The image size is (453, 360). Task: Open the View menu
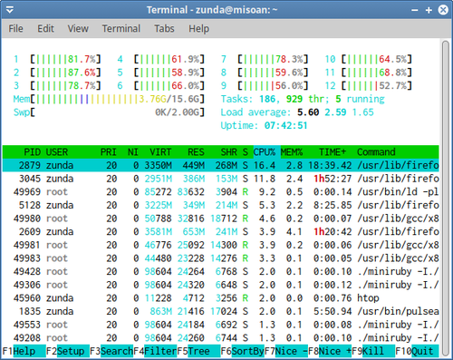click(x=78, y=29)
